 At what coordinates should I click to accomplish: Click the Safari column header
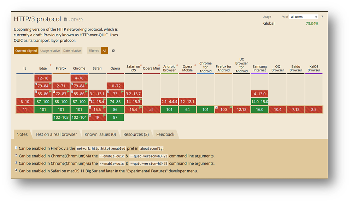point(97,69)
